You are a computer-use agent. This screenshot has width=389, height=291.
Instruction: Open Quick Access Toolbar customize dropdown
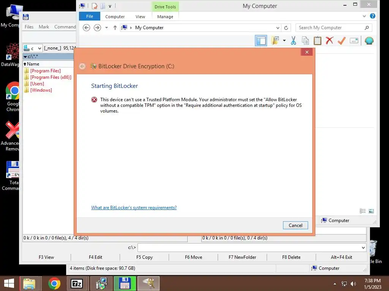point(110,6)
